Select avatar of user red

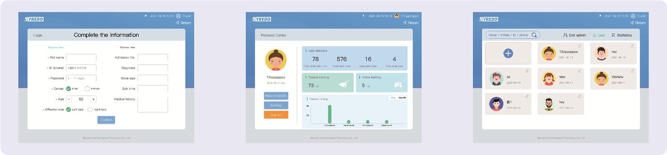(601, 53)
